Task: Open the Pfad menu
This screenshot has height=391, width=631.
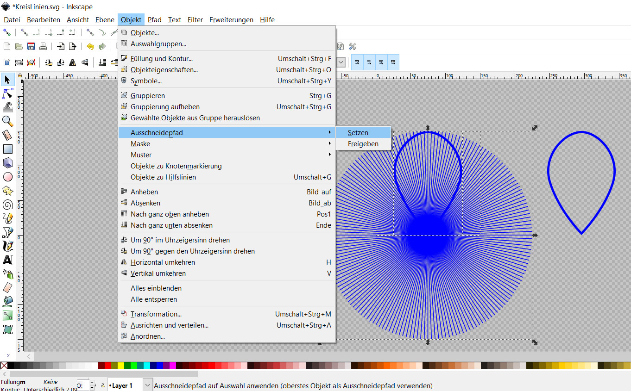Action: (155, 20)
